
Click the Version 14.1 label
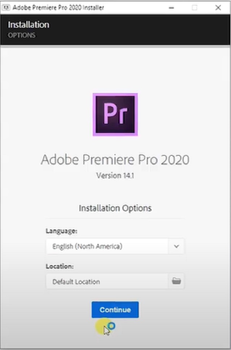pyautogui.click(x=115, y=176)
